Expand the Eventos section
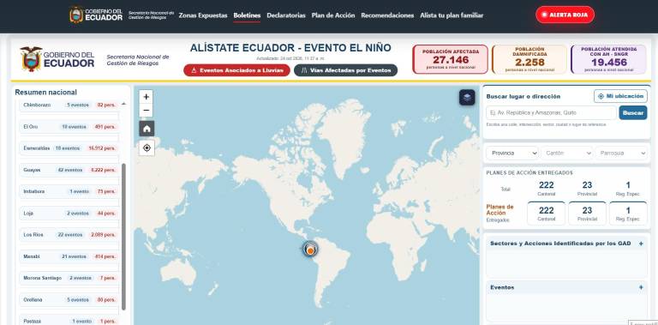Viewport: 658px width, 325px height. [641, 287]
